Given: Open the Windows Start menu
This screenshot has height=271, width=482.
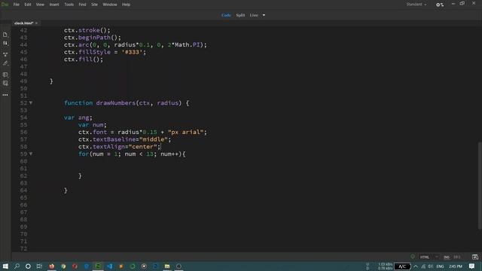Looking at the screenshot, I should click(5, 266).
